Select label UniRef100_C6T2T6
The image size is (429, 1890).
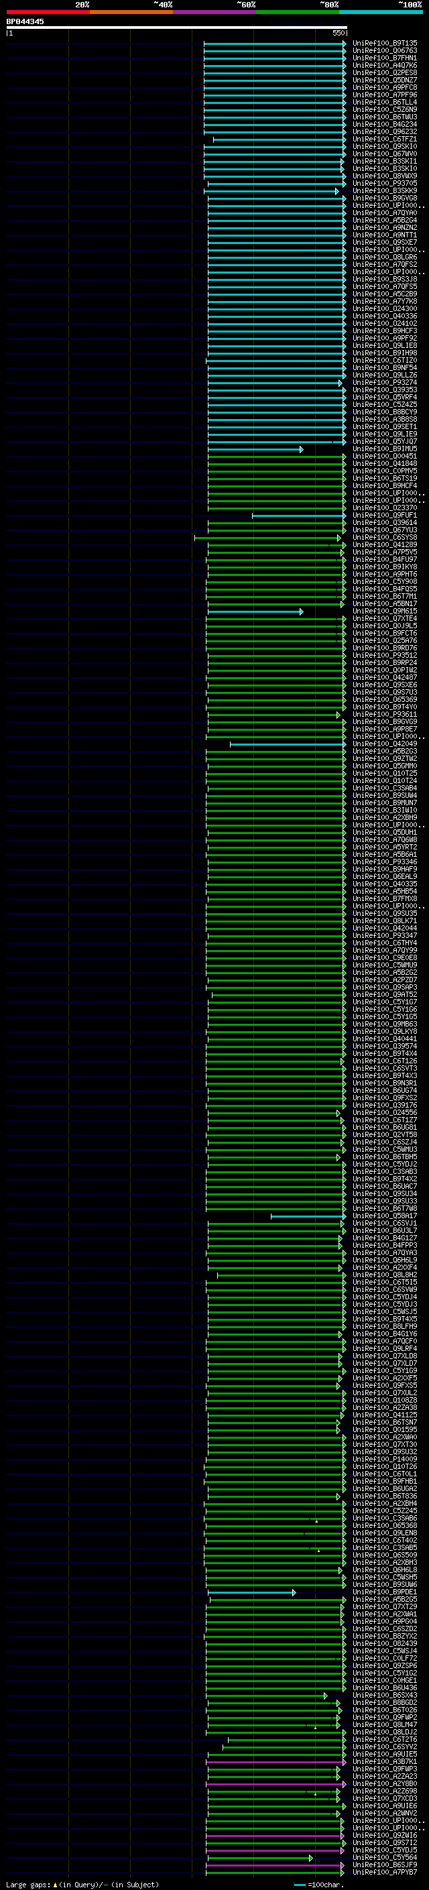385,1740
